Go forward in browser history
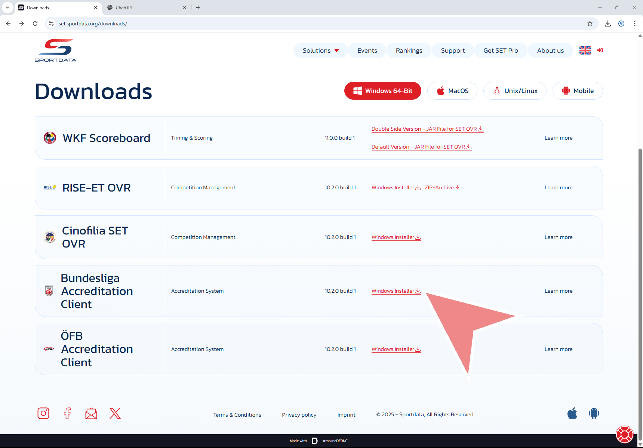This screenshot has height=448, width=643. point(22,24)
